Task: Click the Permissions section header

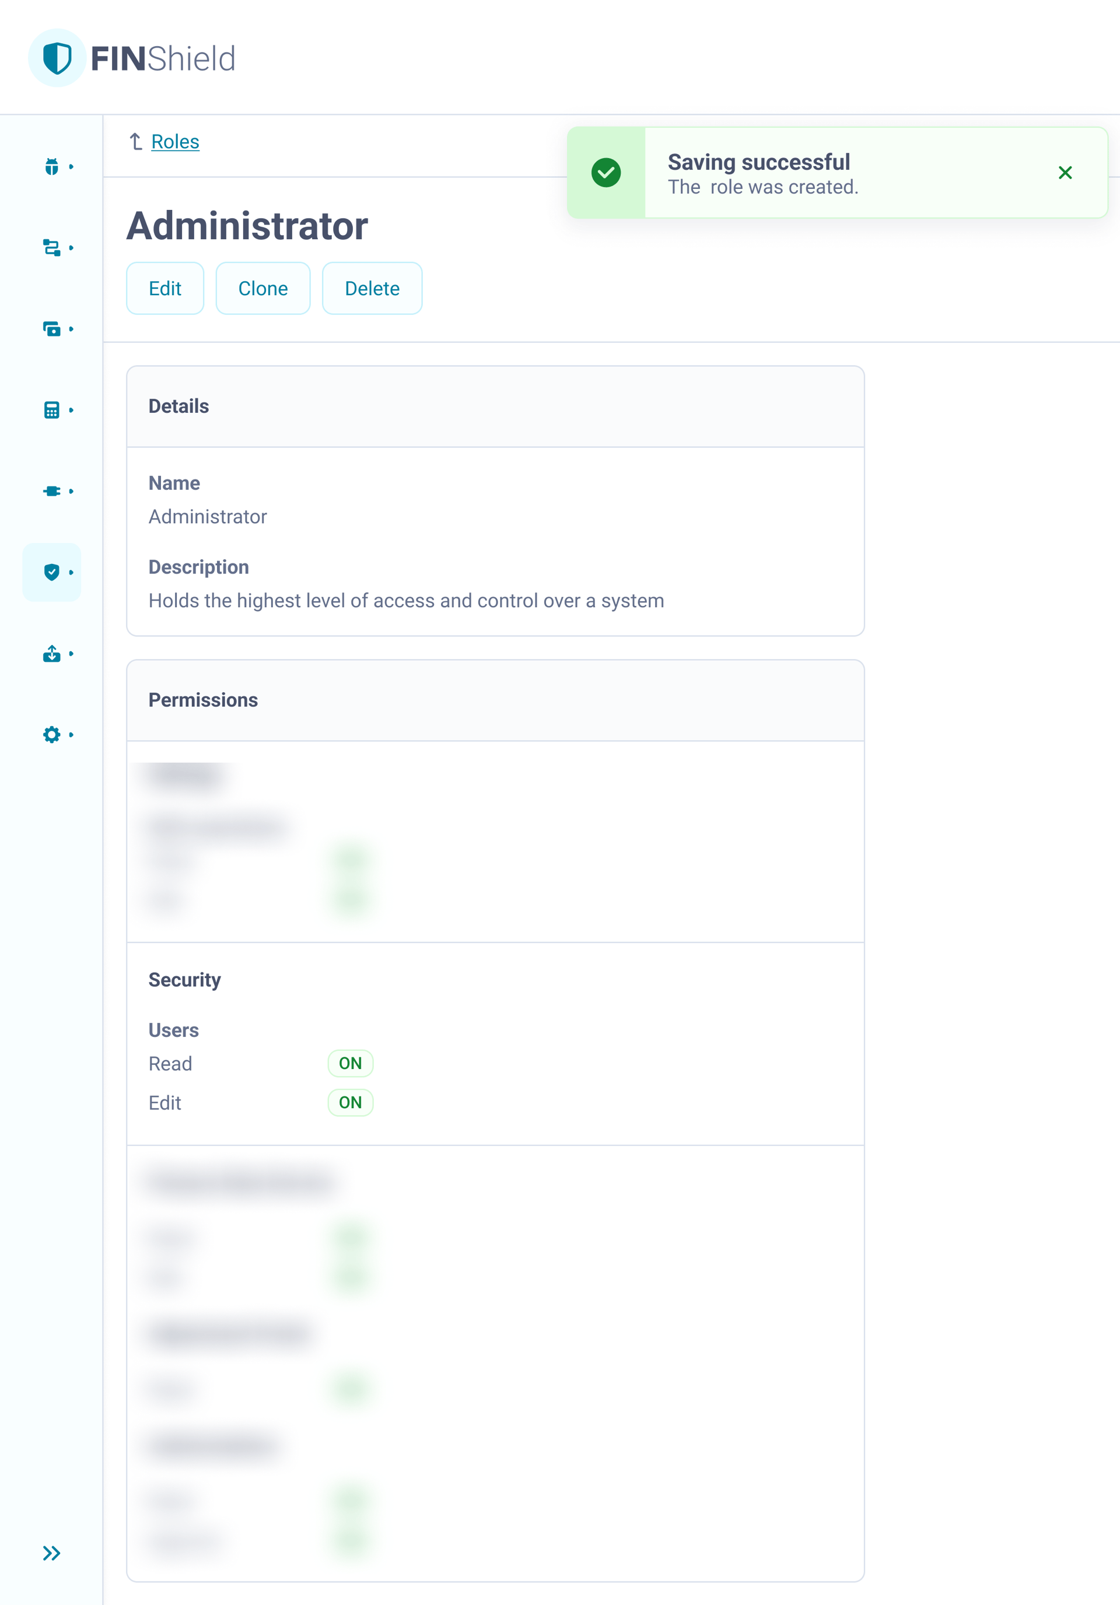Action: [204, 700]
